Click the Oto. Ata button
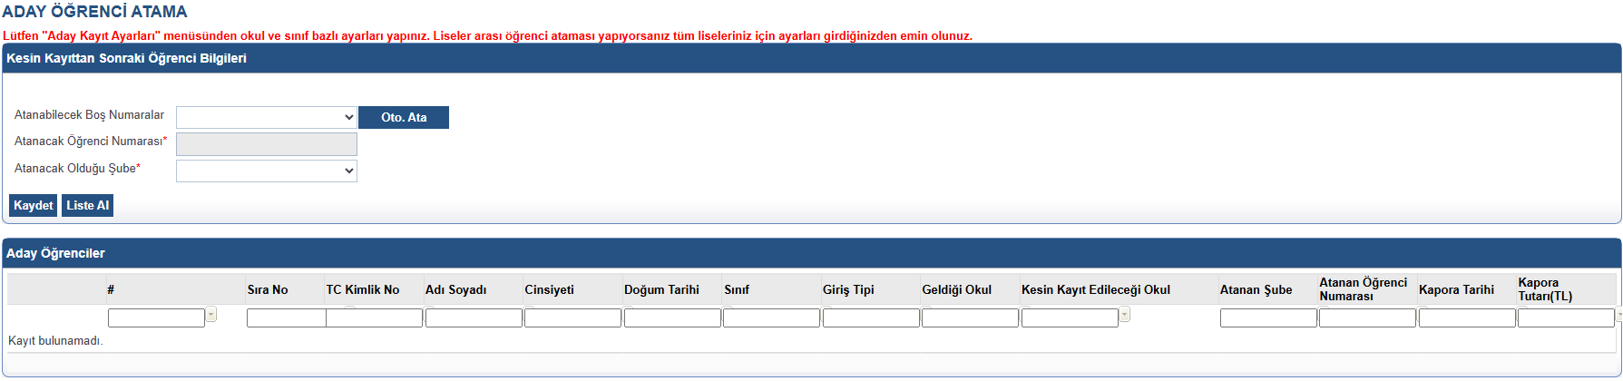 [x=403, y=118]
